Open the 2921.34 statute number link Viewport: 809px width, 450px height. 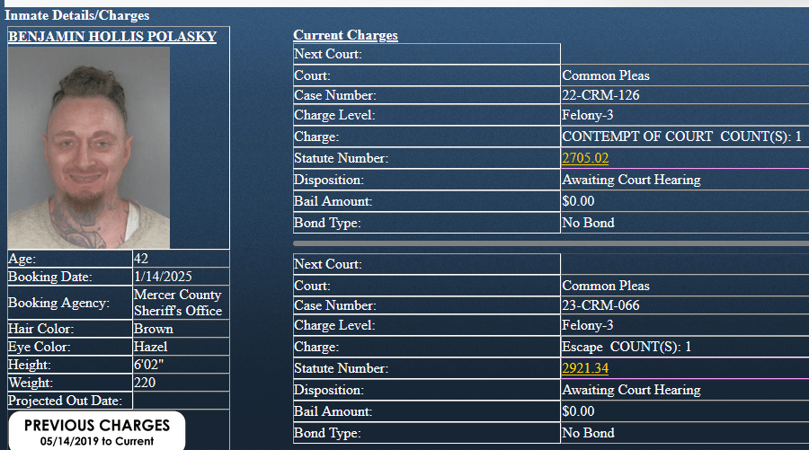tap(585, 369)
